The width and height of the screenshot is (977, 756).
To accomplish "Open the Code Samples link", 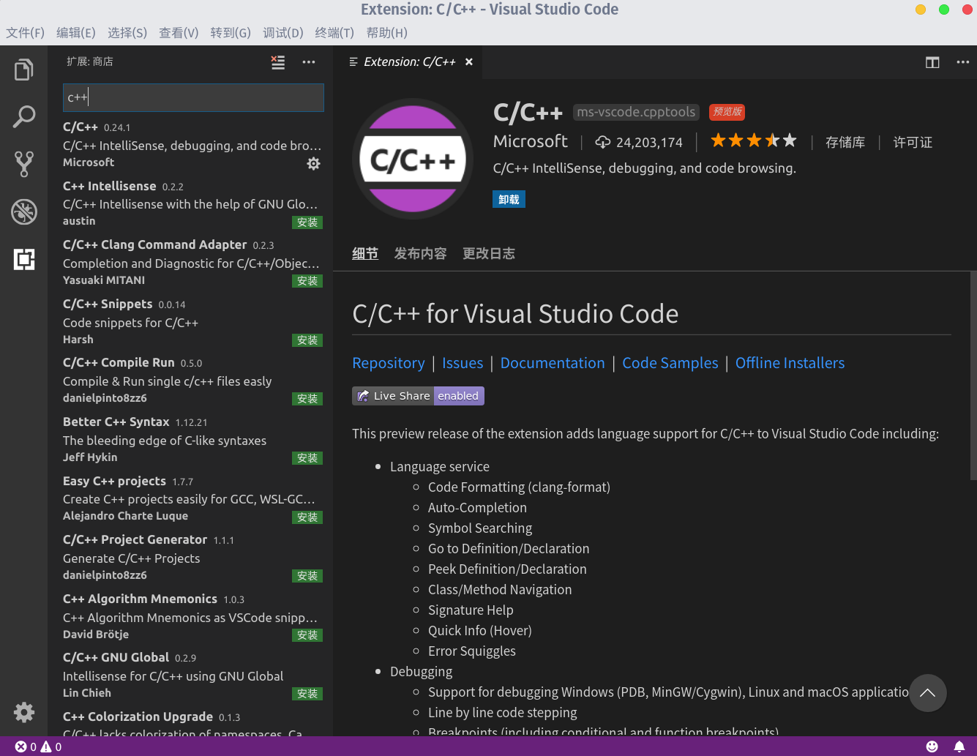I will [x=670, y=363].
